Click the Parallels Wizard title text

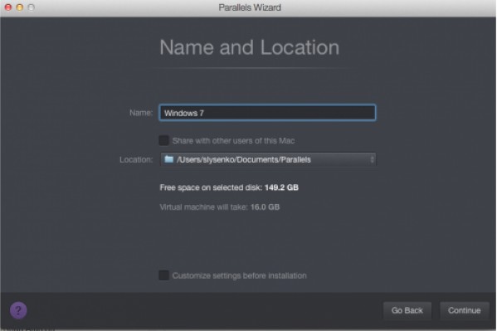click(250, 7)
